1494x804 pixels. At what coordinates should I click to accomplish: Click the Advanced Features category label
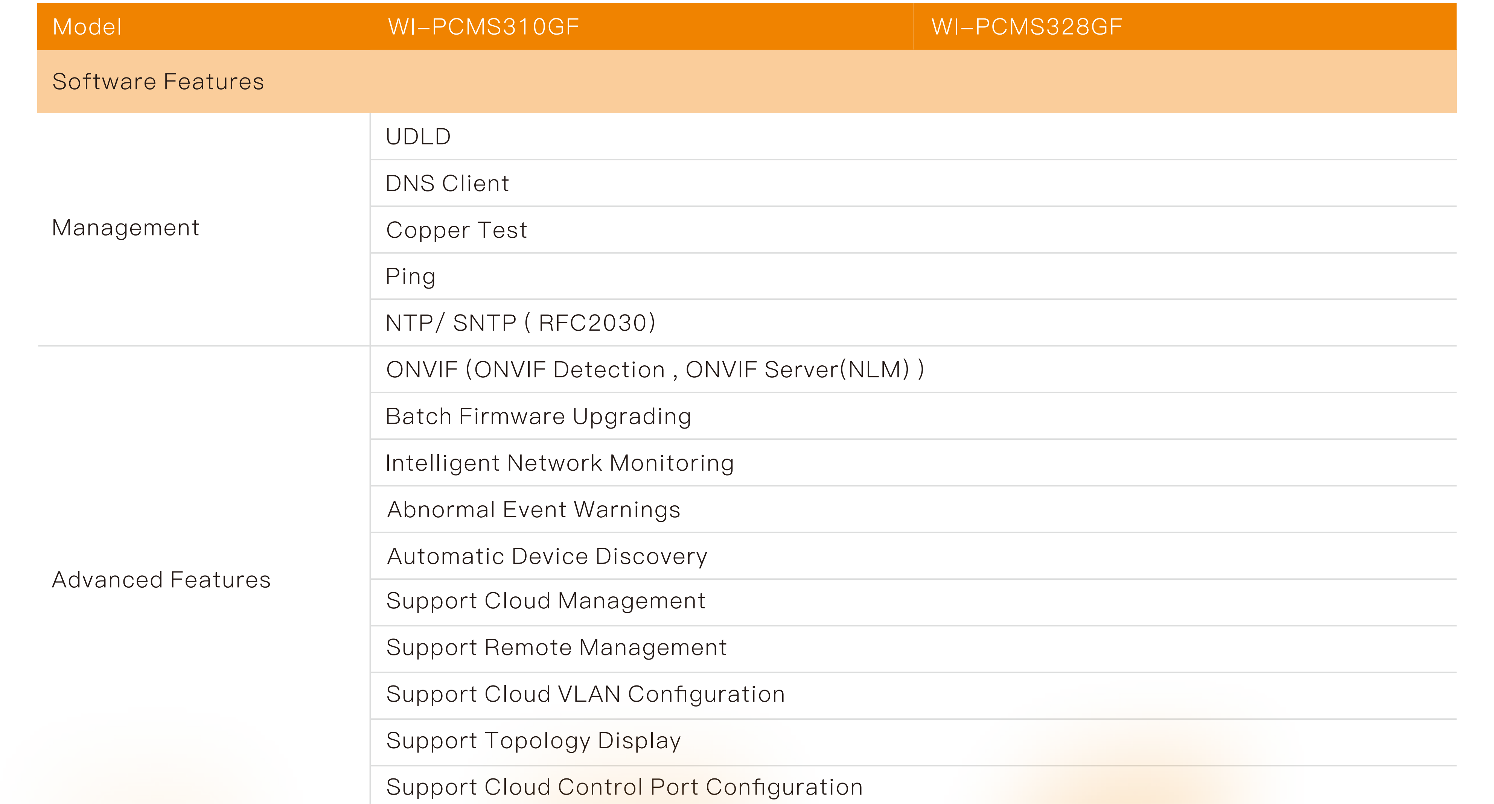161,580
